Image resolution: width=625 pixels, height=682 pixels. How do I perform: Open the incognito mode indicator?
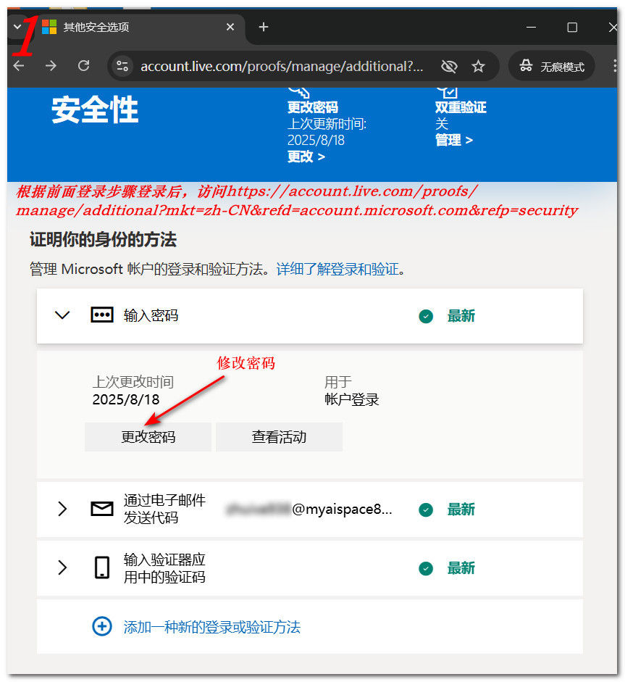tap(552, 66)
